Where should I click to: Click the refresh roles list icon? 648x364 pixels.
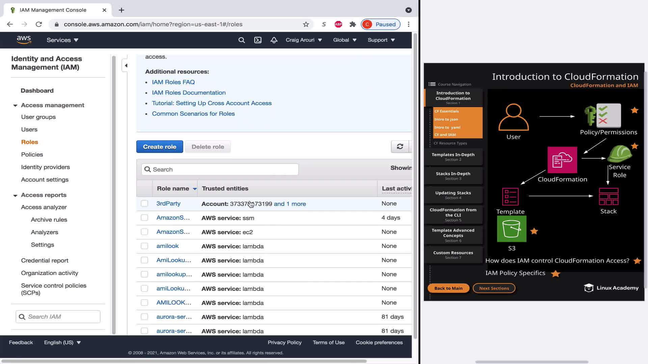pyautogui.click(x=400, y=147)
